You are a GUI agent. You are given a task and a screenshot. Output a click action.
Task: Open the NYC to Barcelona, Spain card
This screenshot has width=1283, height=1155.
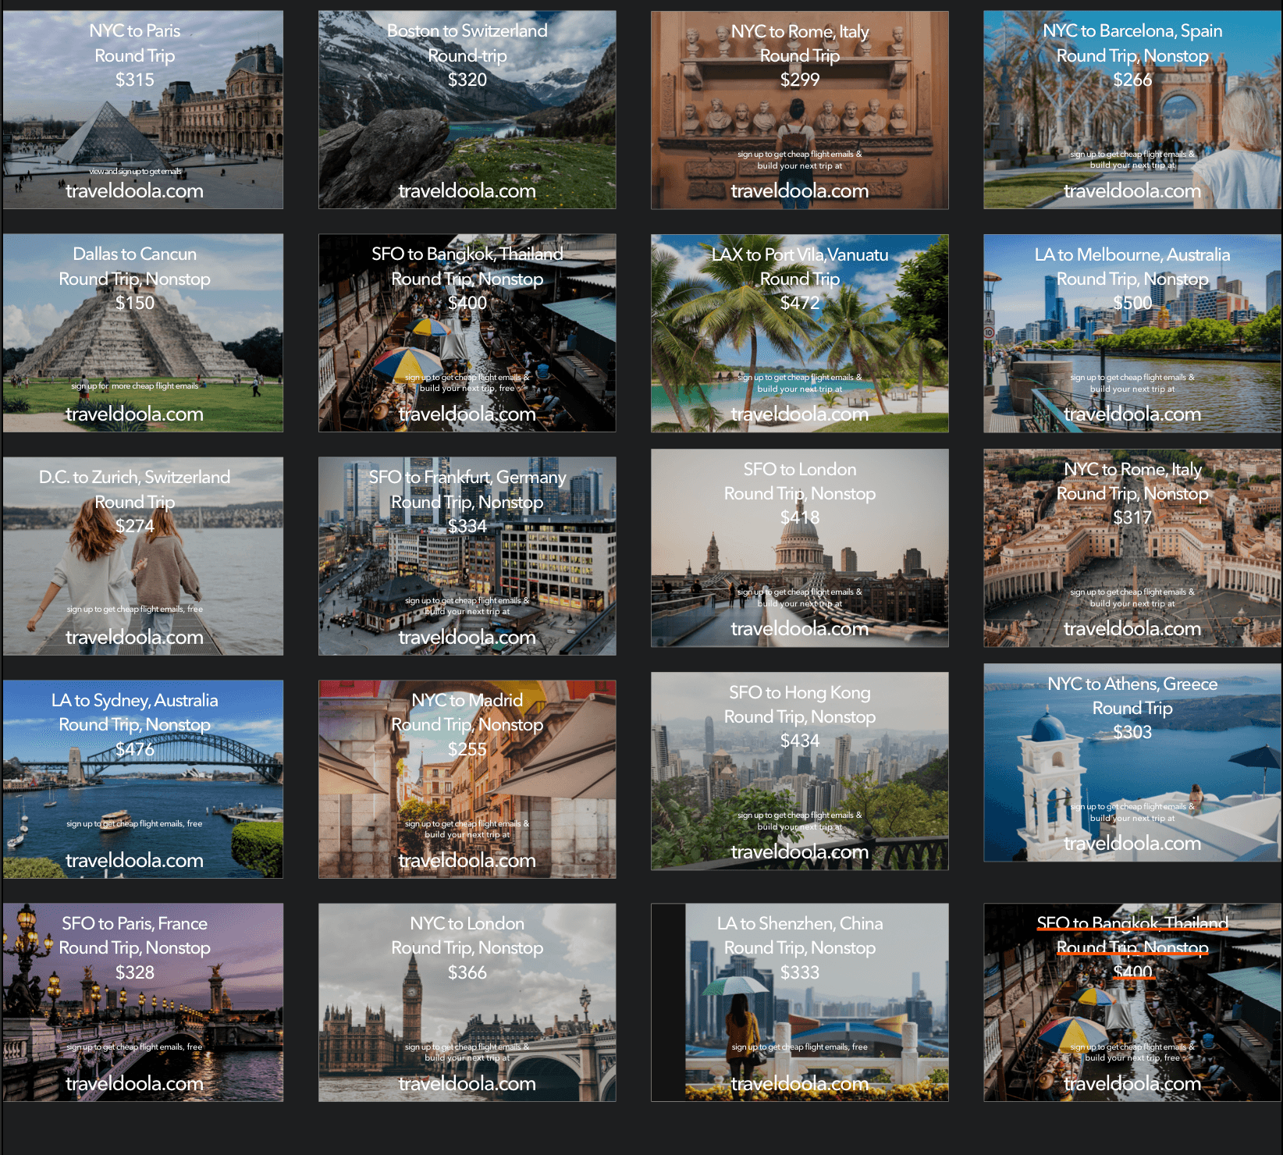coord(1132,110)
